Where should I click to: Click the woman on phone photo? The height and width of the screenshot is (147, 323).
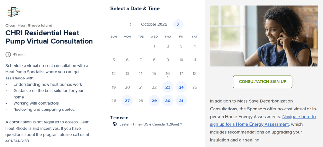(x=264, y=36)
